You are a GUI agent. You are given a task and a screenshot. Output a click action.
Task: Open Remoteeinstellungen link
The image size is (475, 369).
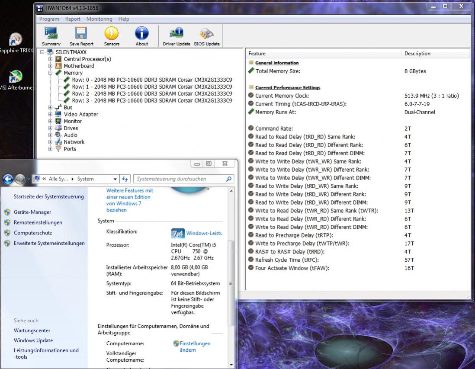pos(38,223)
